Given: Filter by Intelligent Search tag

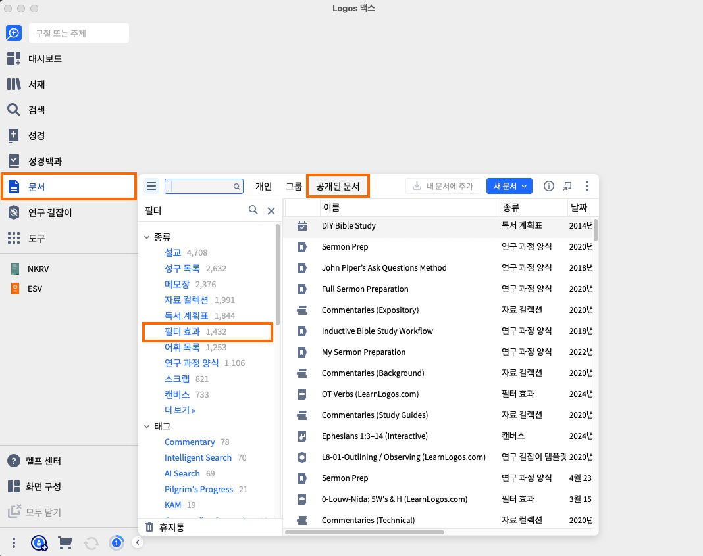Looking at the screenshot, I should (198, 457).
